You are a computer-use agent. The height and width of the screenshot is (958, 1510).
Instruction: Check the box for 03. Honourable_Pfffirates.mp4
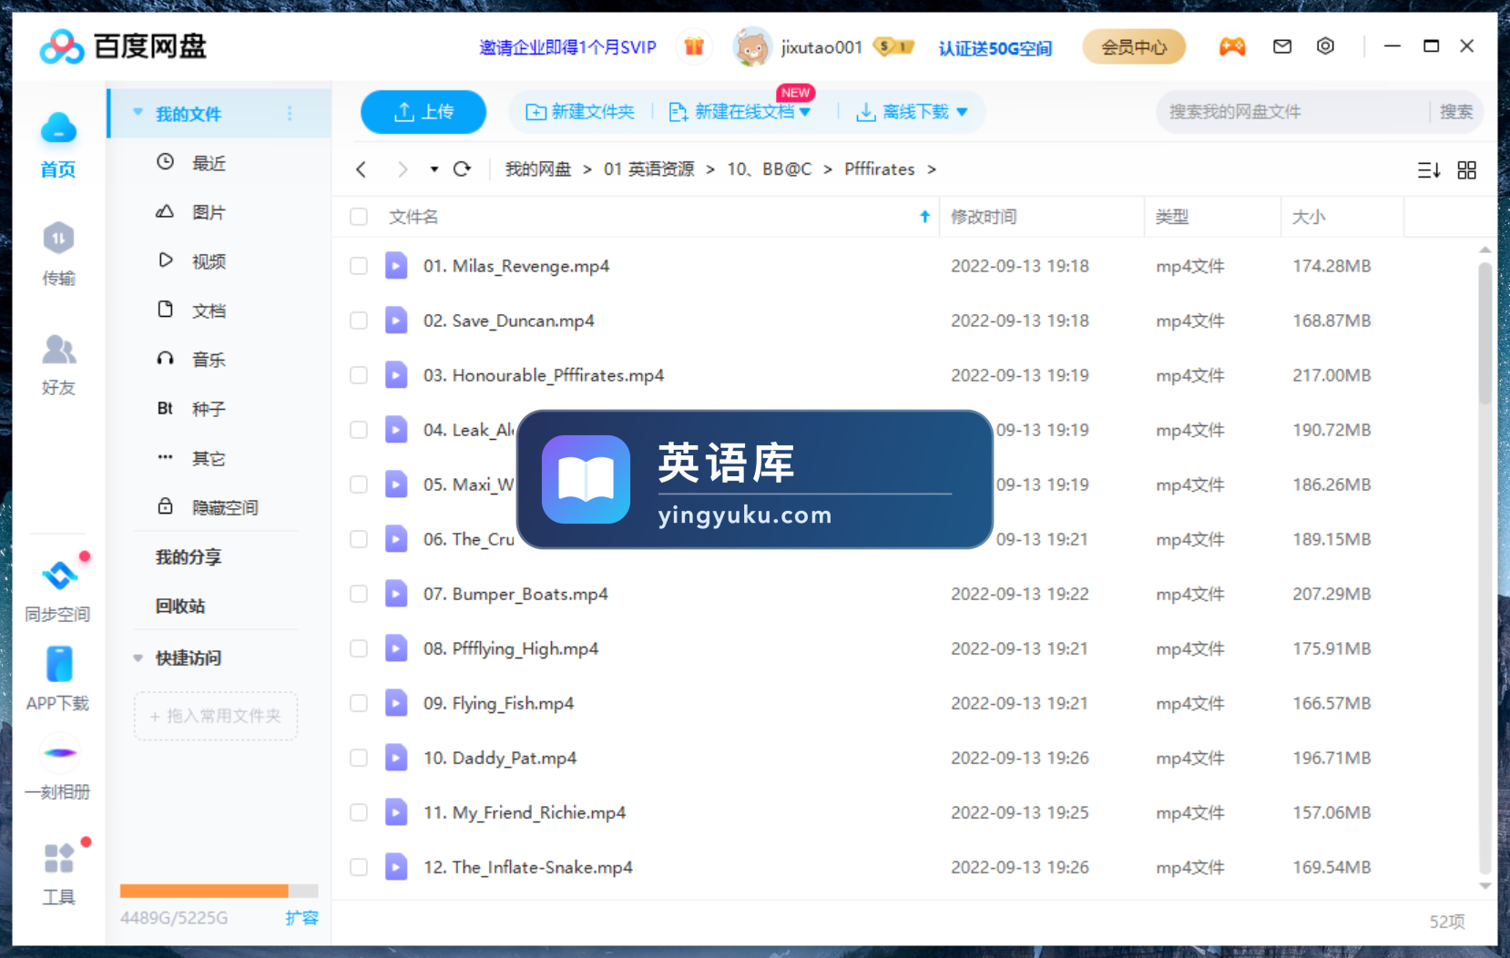point(359,375)
